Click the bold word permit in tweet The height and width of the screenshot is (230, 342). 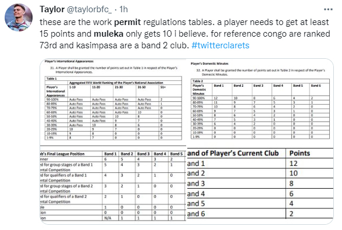[x=127, y=22]
